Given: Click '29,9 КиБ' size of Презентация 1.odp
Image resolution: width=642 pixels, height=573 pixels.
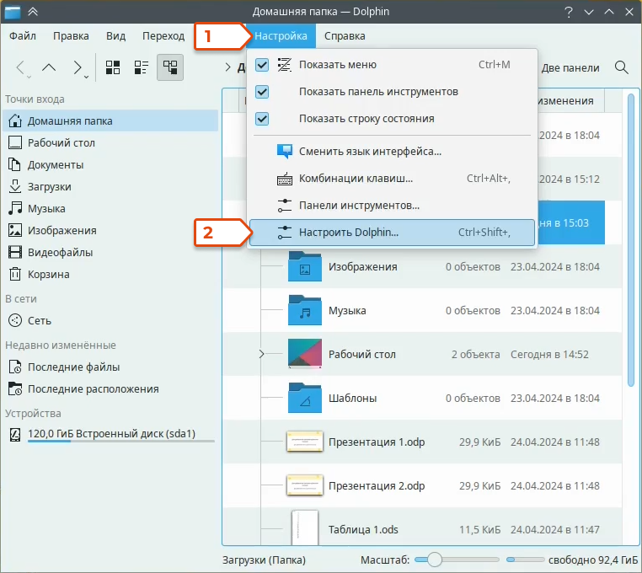Looking at the screenshot, I should pos(479,442).
